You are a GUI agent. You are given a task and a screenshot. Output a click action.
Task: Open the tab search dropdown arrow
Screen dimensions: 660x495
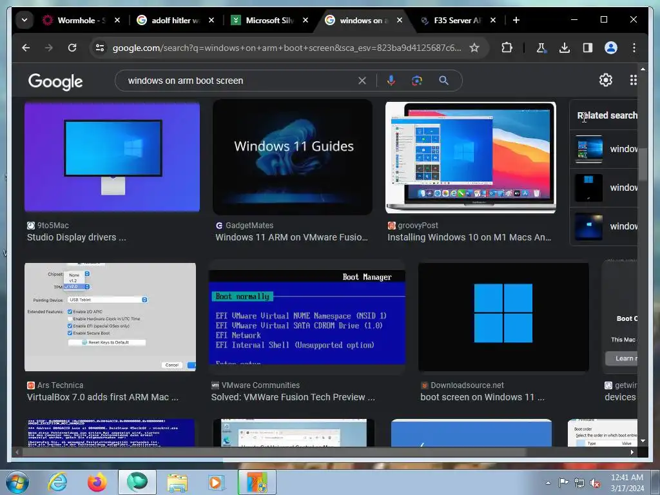24,20
